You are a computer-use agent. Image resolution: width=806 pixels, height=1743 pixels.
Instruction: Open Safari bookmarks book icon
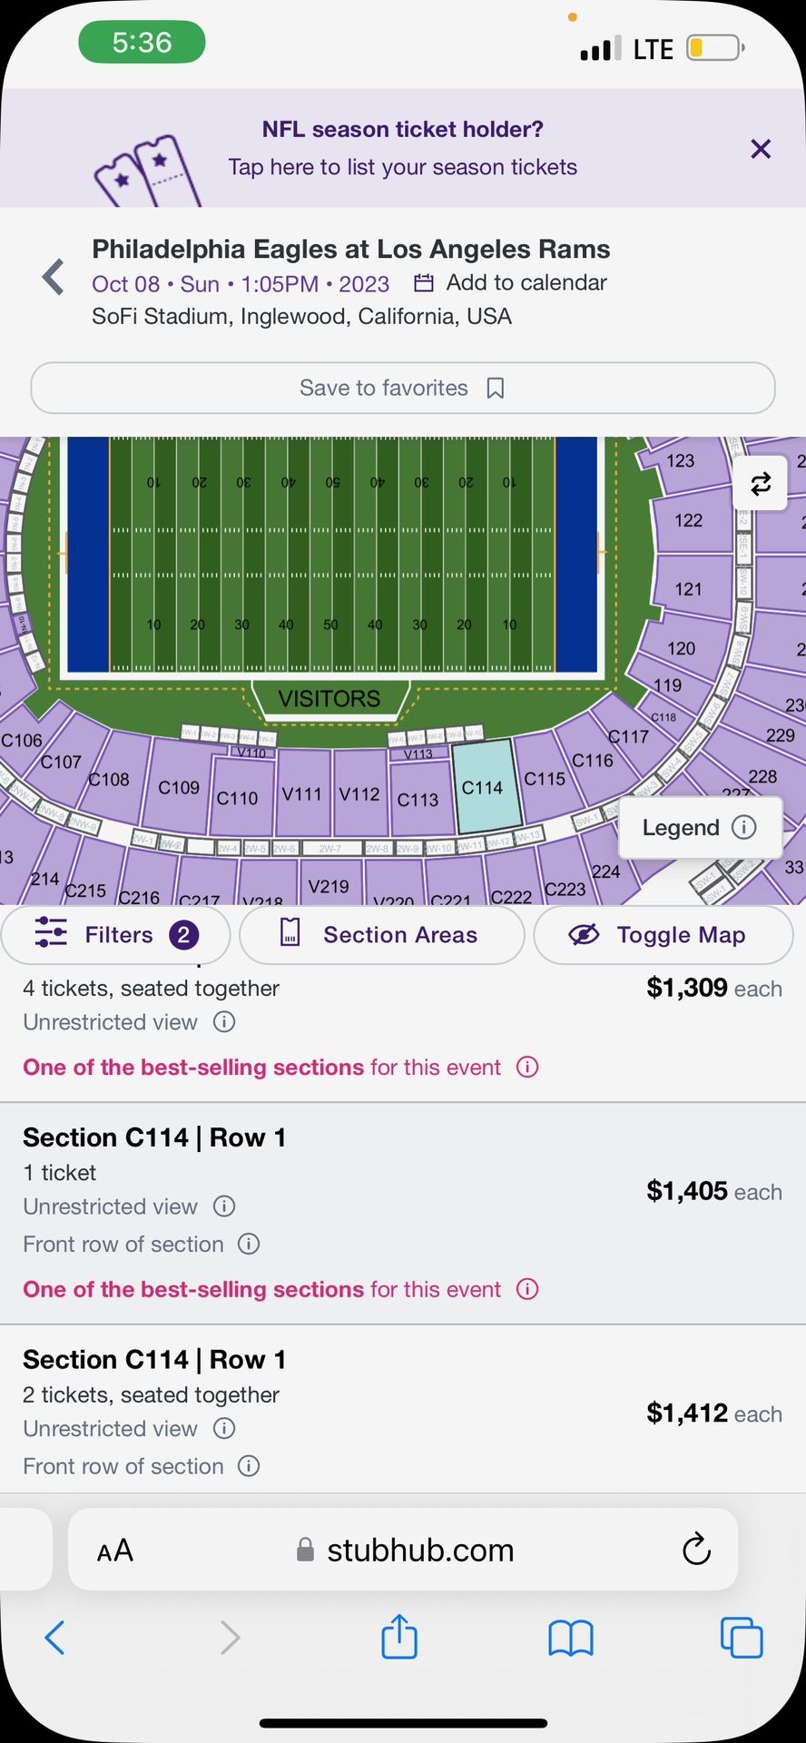coord(571,1638)
